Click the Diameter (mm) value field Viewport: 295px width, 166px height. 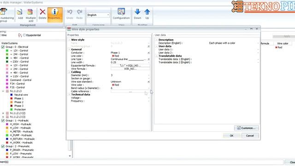(x=130, y=75)
